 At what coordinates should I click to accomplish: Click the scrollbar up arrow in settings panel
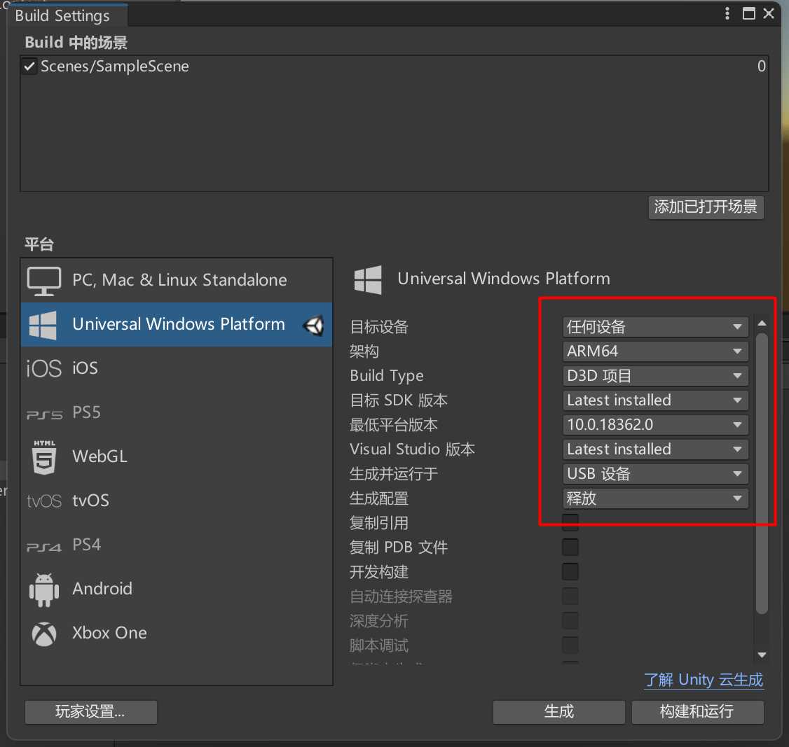coord(762,323)
